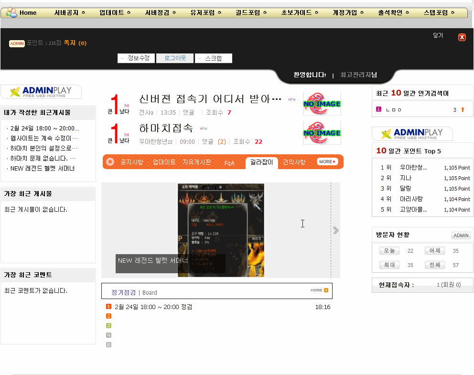Open post 하마치접속
The image size is (474, 375).
click(x=166, y=128)
